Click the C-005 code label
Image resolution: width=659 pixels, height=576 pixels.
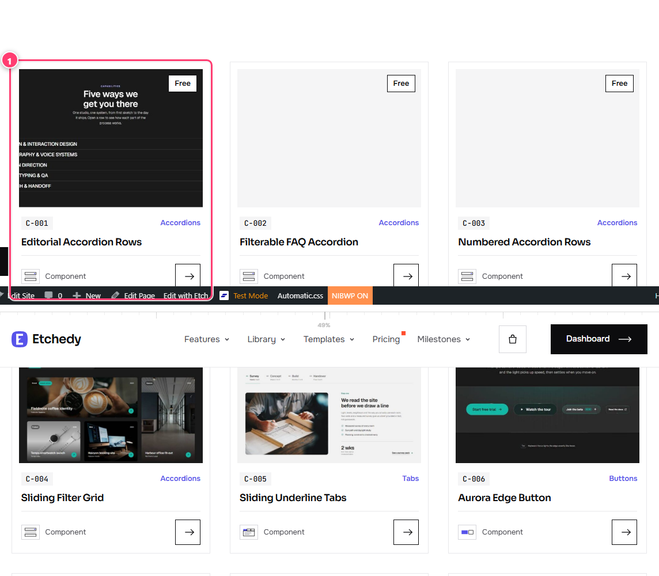256,479
